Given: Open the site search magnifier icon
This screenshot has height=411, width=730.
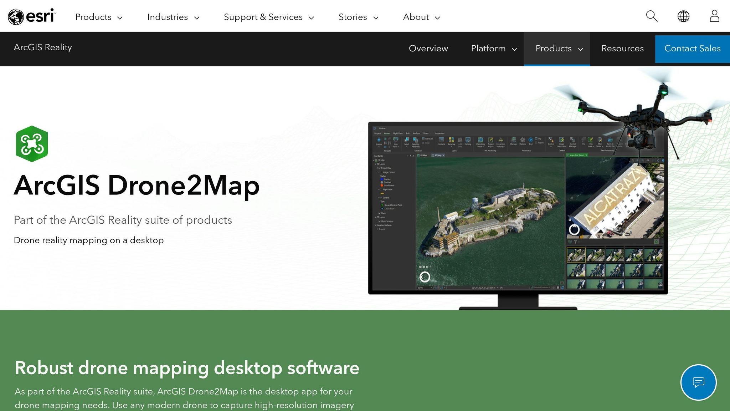Looking at the screenshot, I should 652,16.
